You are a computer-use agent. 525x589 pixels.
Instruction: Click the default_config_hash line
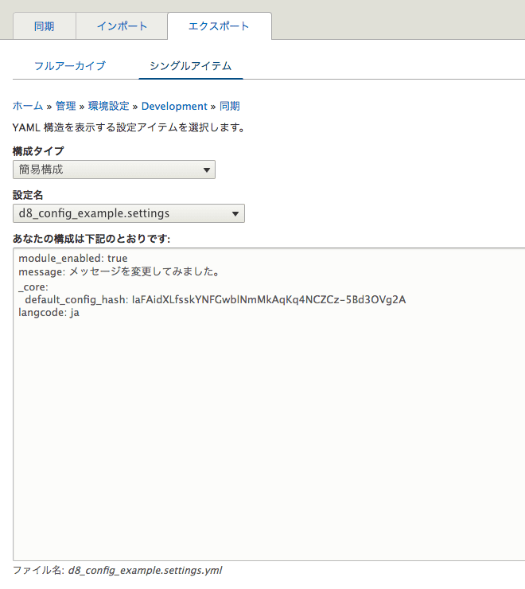216,300
